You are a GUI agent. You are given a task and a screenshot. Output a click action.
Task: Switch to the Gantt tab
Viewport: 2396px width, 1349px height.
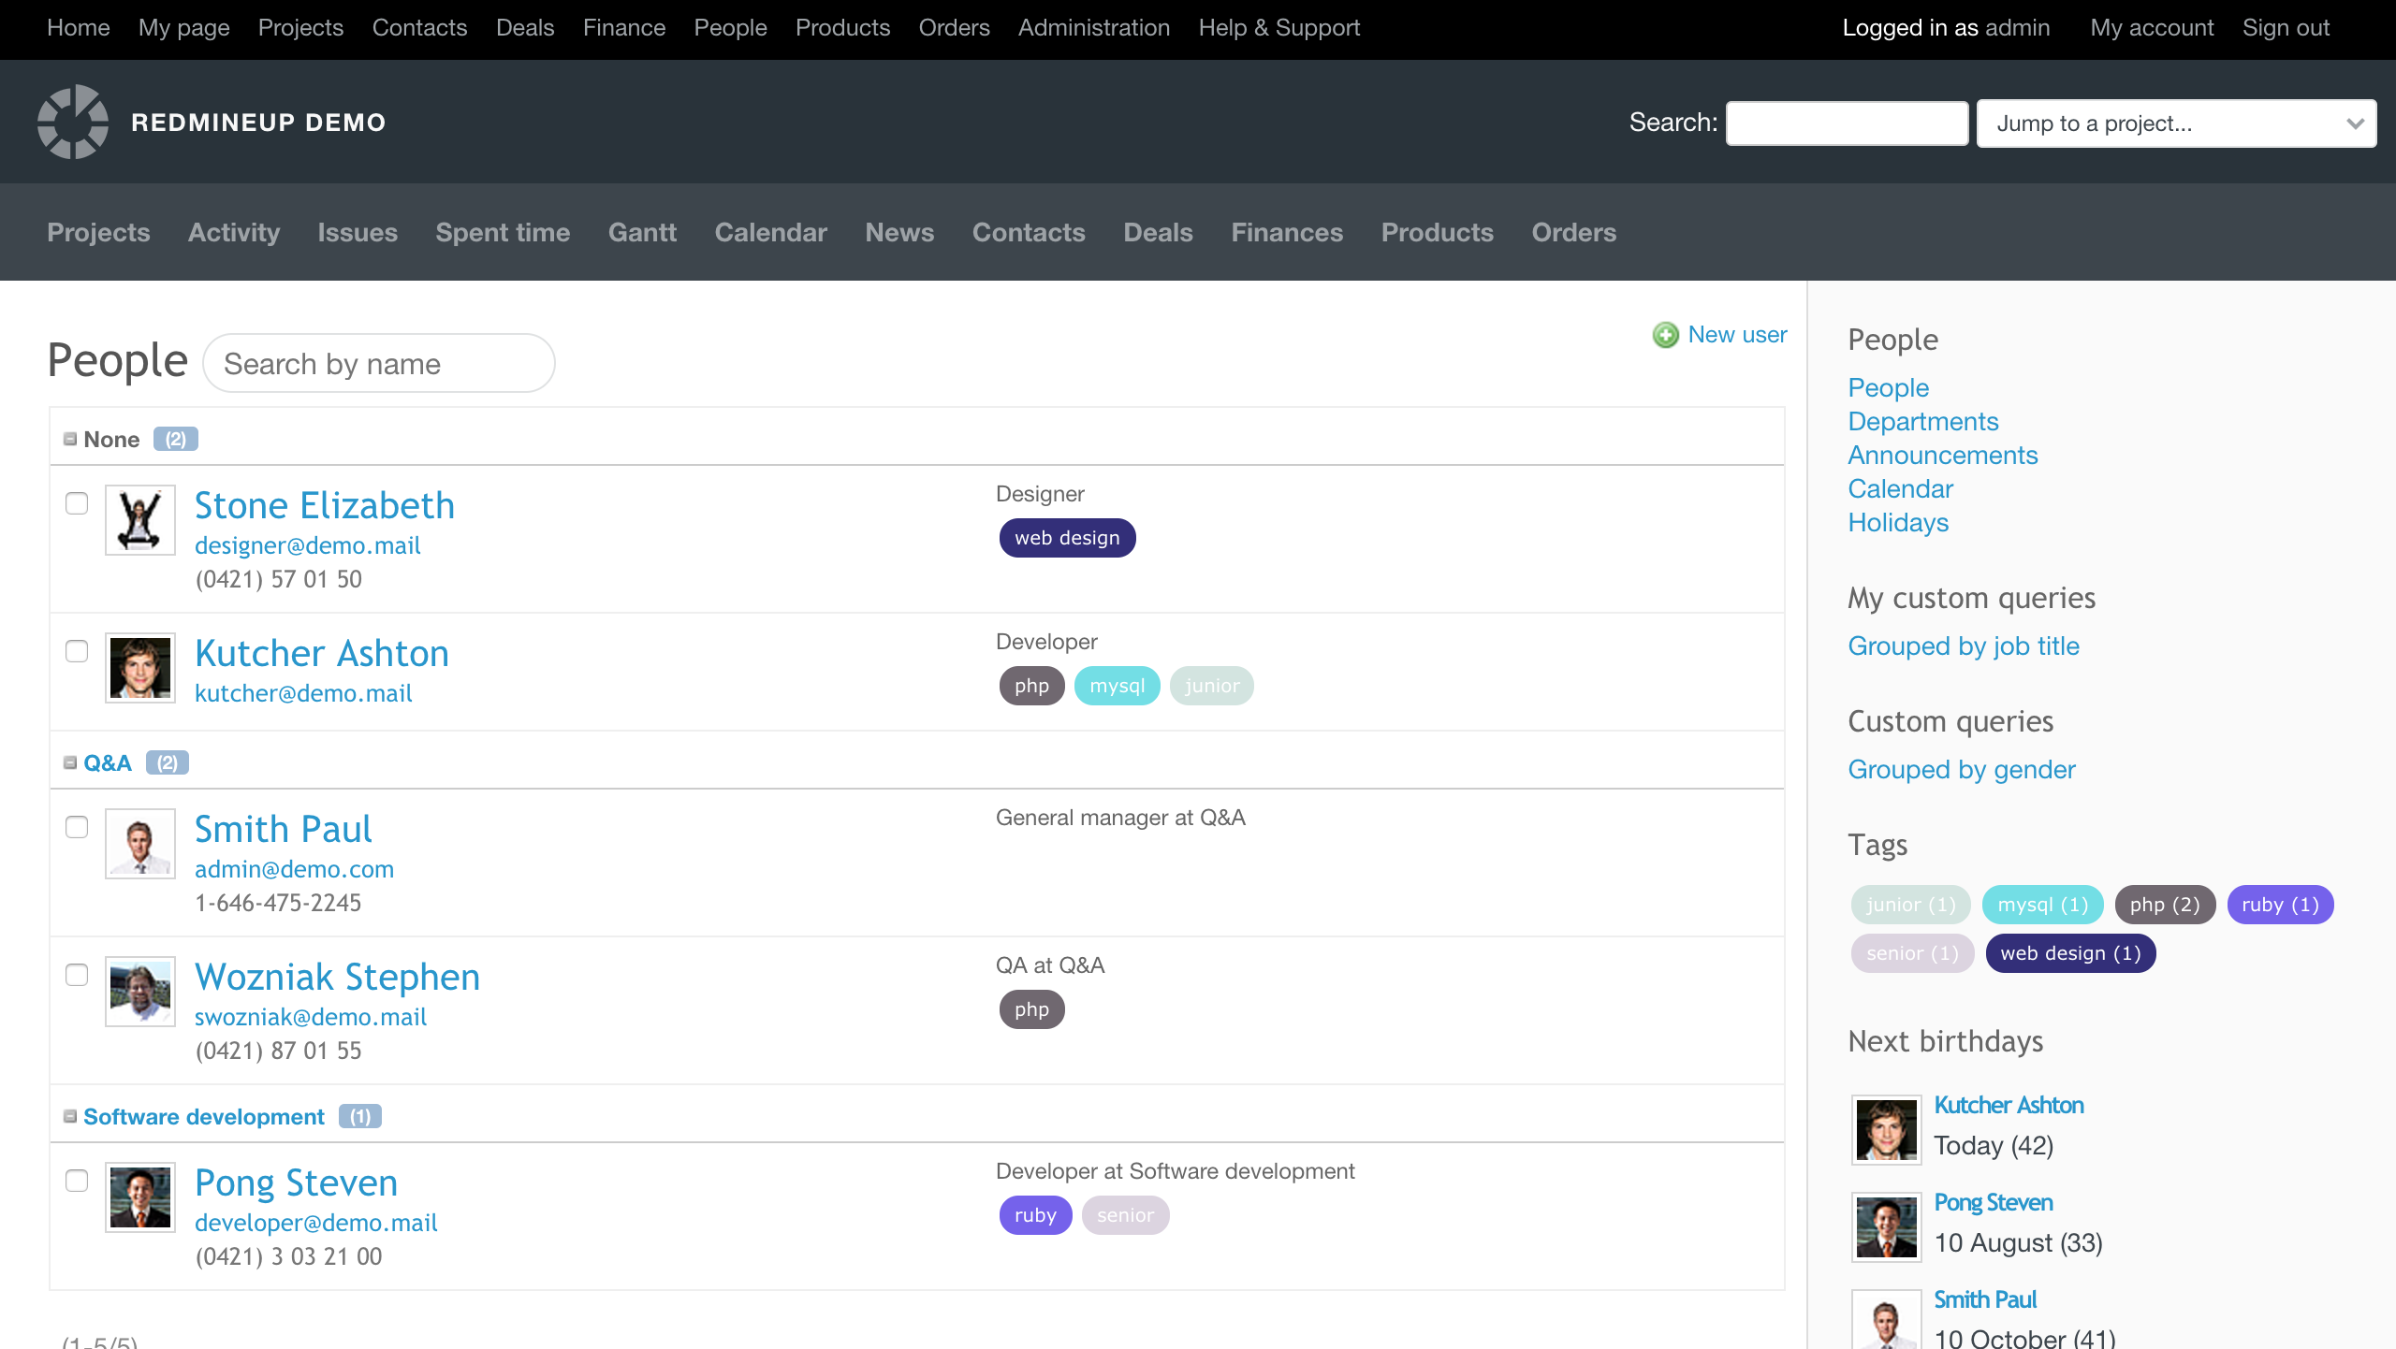(x=642, y=232)
